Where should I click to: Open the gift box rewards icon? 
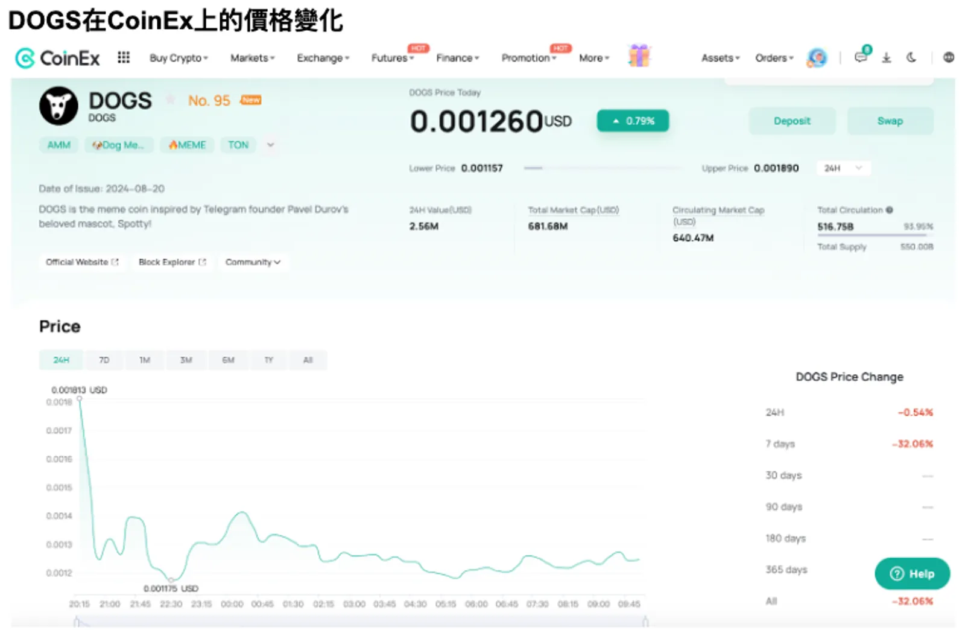[639, 56]
